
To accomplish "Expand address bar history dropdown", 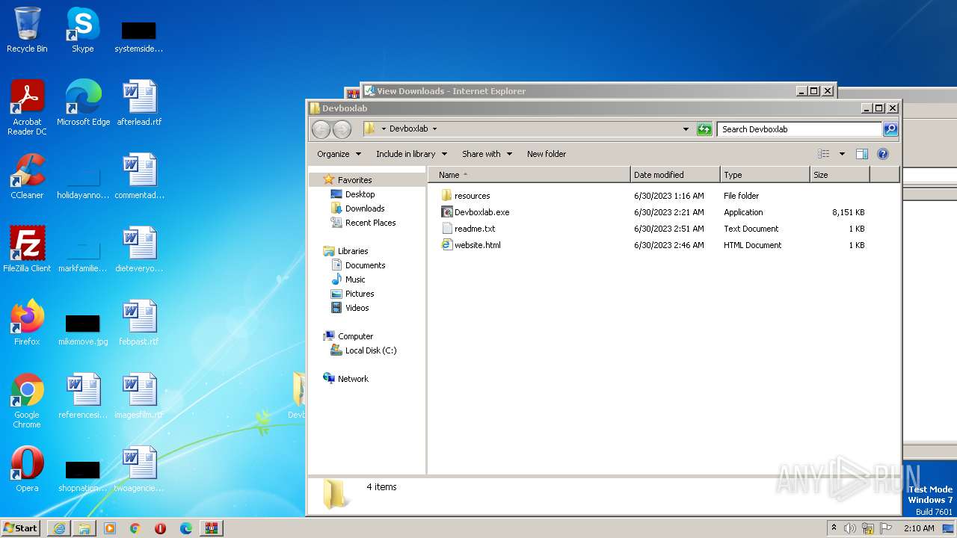I will 686,129.
